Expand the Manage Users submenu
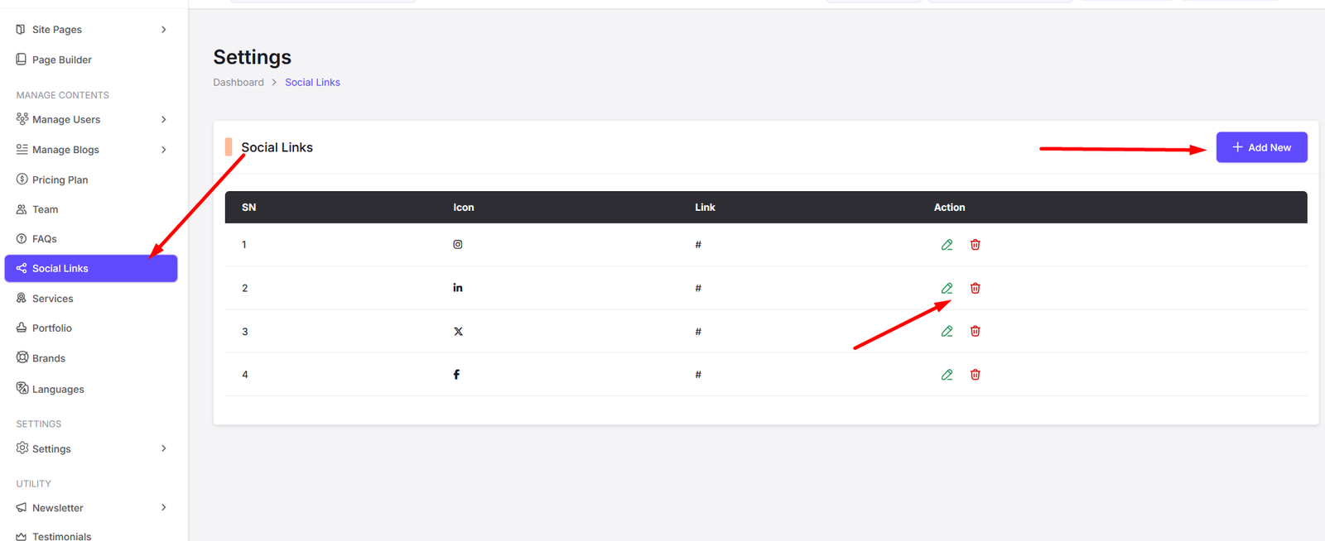Viewport: 1325px width, 541px height. coord(164,120)
